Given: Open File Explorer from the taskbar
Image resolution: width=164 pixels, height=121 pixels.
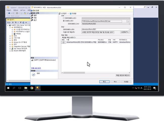Looking at the screenshot, I should click(26, 88).
